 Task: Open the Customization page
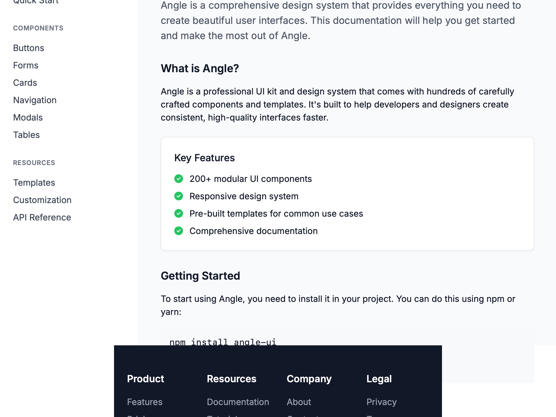(x=42, y=200)
